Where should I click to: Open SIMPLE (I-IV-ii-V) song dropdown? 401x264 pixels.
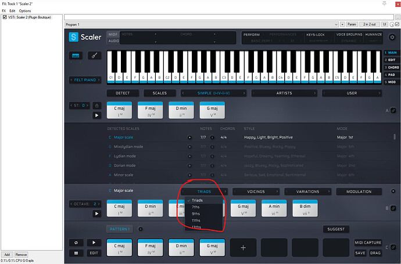coord(213,93)
